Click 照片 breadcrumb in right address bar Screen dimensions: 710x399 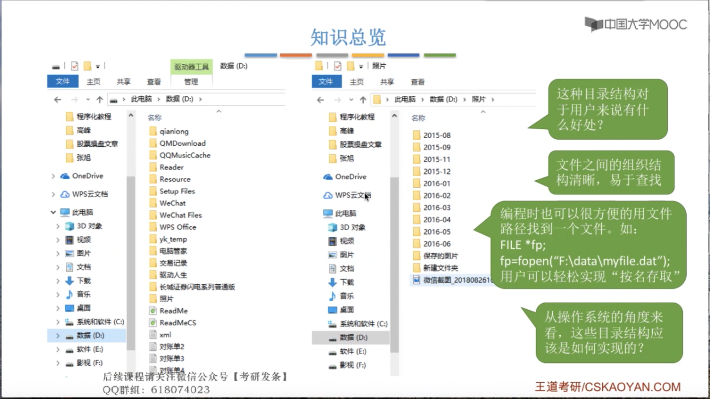[x=479, y=99]
